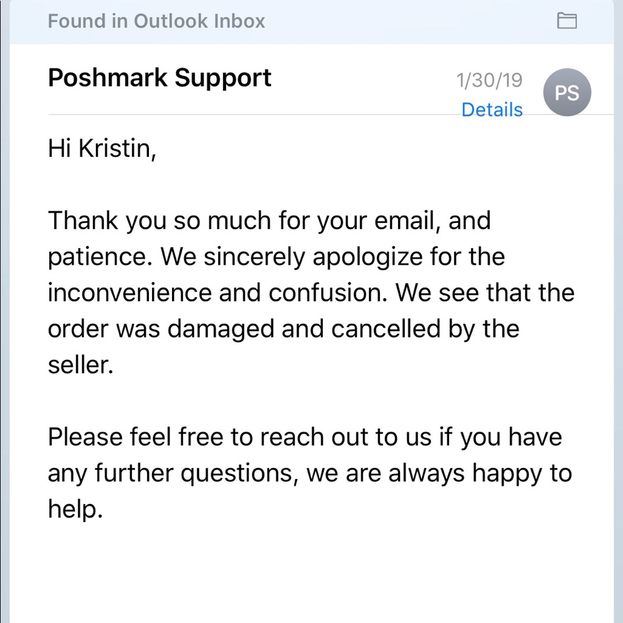Open the mailbox folder icon in banner
The image size is (623, 623).
(567, 21)
